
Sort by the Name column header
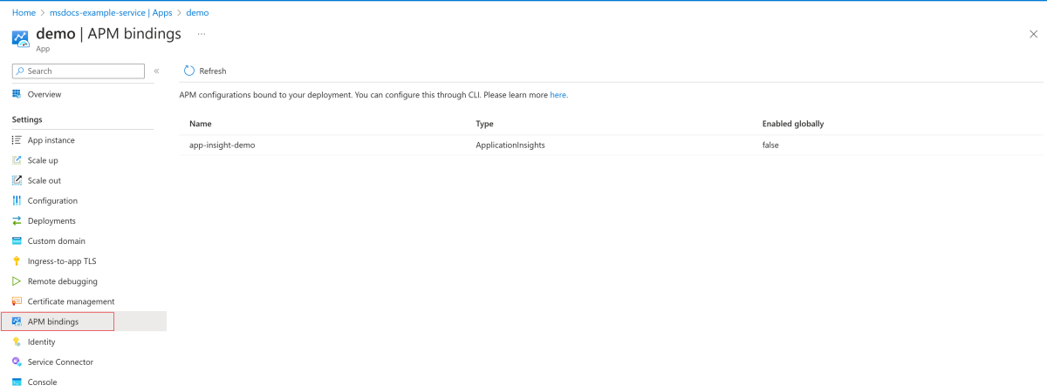point(201,124)
